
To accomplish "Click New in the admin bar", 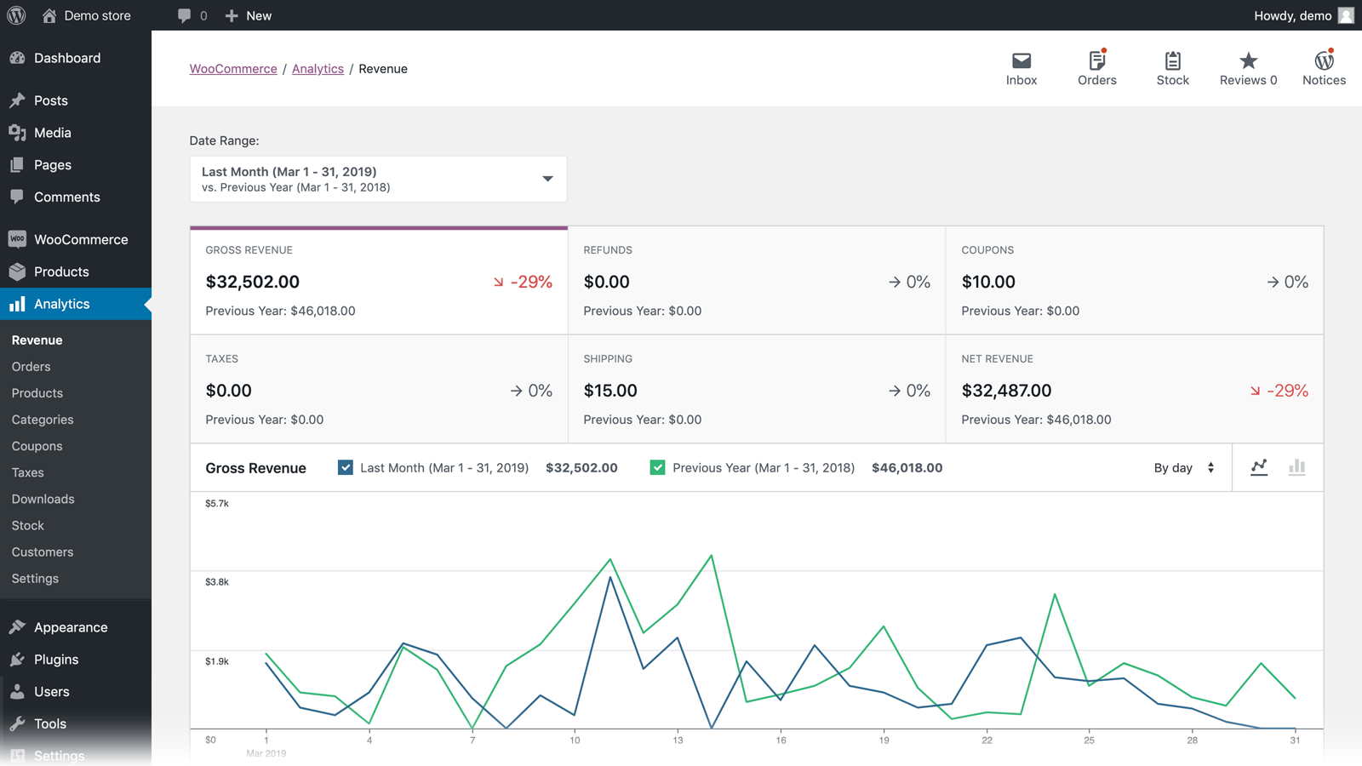I will (248, 15).
